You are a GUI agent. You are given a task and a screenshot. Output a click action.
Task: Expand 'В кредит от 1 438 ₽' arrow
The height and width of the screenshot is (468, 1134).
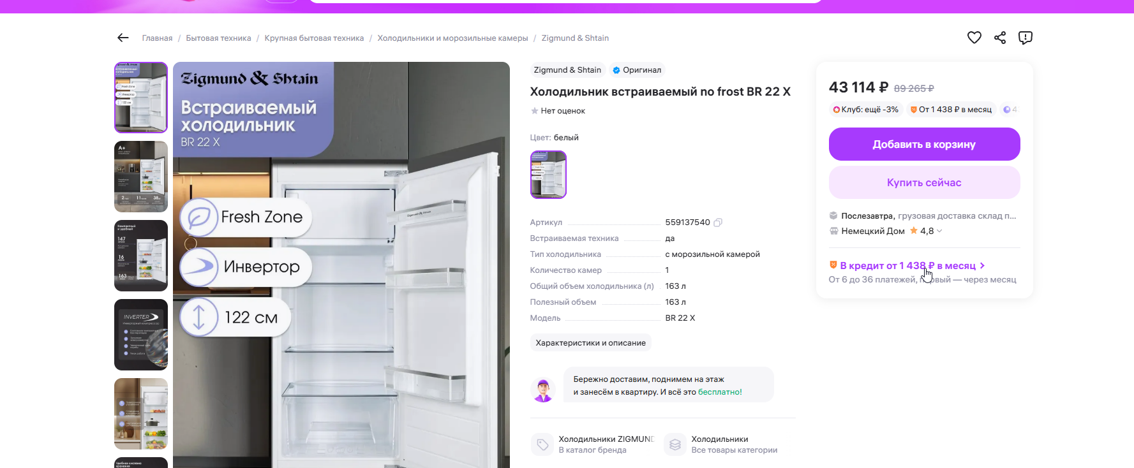(982, 266)
